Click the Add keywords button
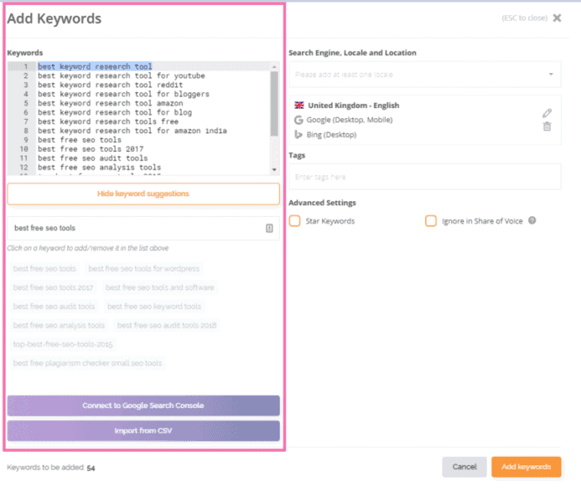The height and width of the screenshot is (491, 581). pos(526,467)
